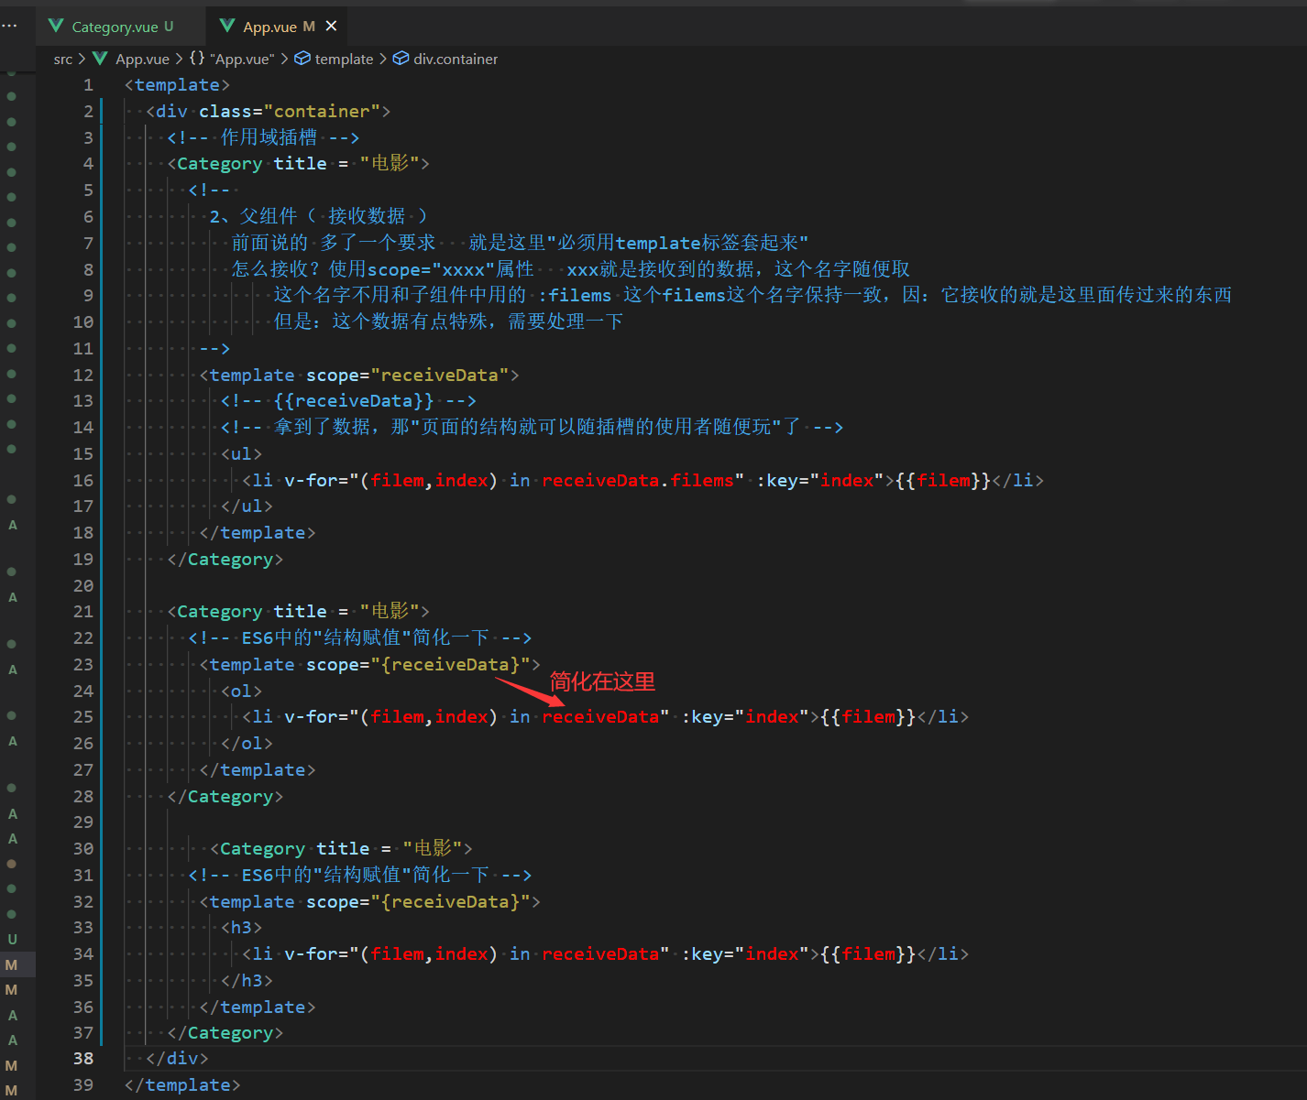Click the closing Category tag on line 37
1307x1100 pixels.
[225, 1033]
